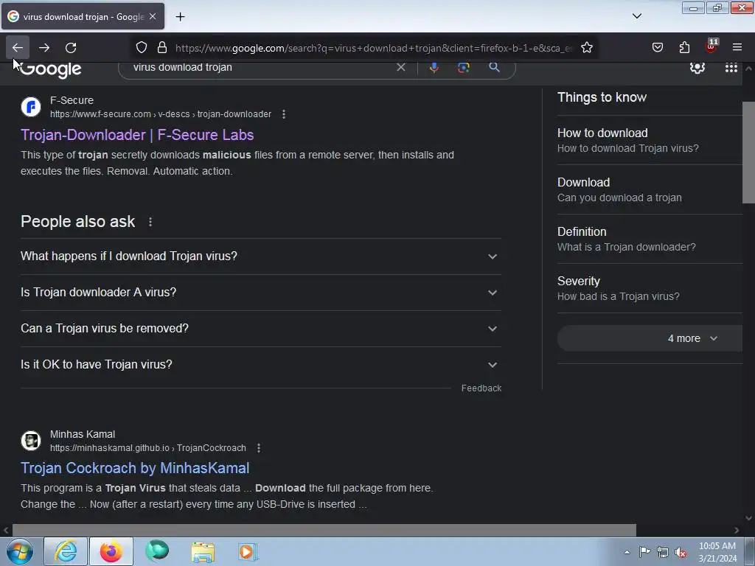Launch Internet Explorer from the taskbar

[66, 551]
